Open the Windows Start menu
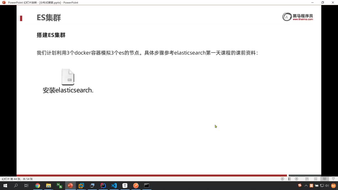 coord(5,186)
